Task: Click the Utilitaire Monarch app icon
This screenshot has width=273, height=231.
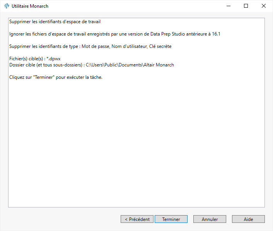Action: [x=7, y=6]
